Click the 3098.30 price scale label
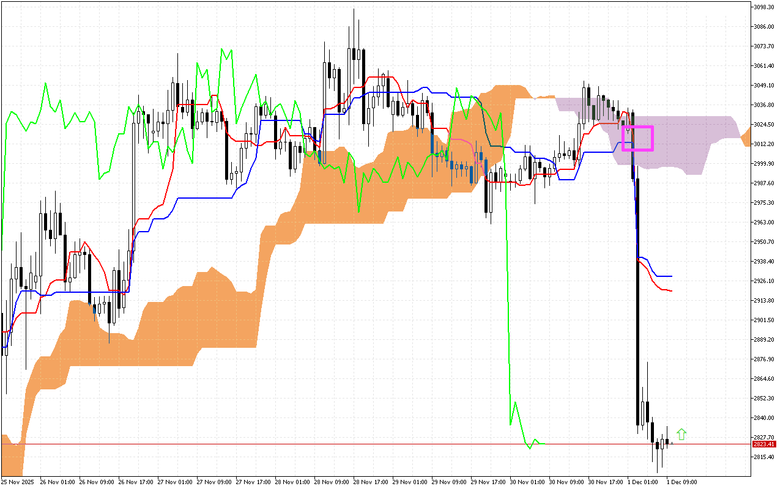The image size is (783, 489). click(x=765, y=7)
